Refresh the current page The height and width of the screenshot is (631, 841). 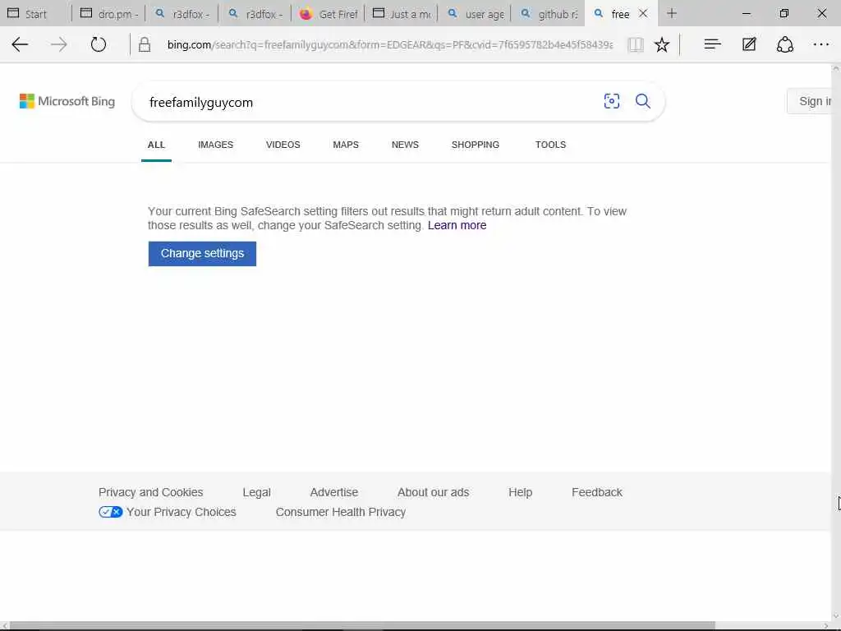pyautogui.click(x=99, y=44)
